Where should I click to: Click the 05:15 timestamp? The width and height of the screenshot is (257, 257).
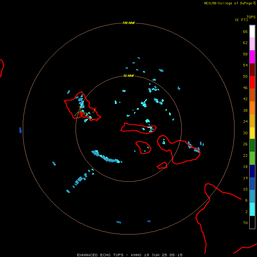pyautogui.click(x=176, y=255)
